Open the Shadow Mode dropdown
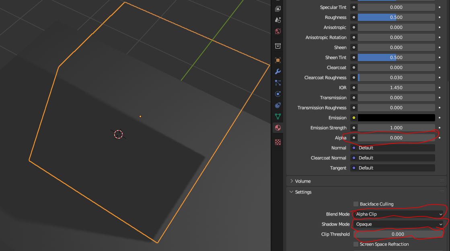 (x=398, y=224)
